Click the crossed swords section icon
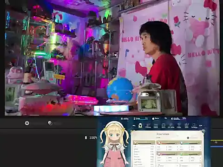 click(x=136, y=143)
